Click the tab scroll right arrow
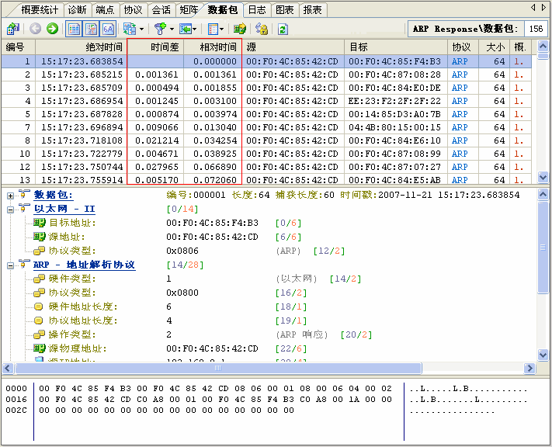Viewport: 552px width, 447px height. (543, 7)
